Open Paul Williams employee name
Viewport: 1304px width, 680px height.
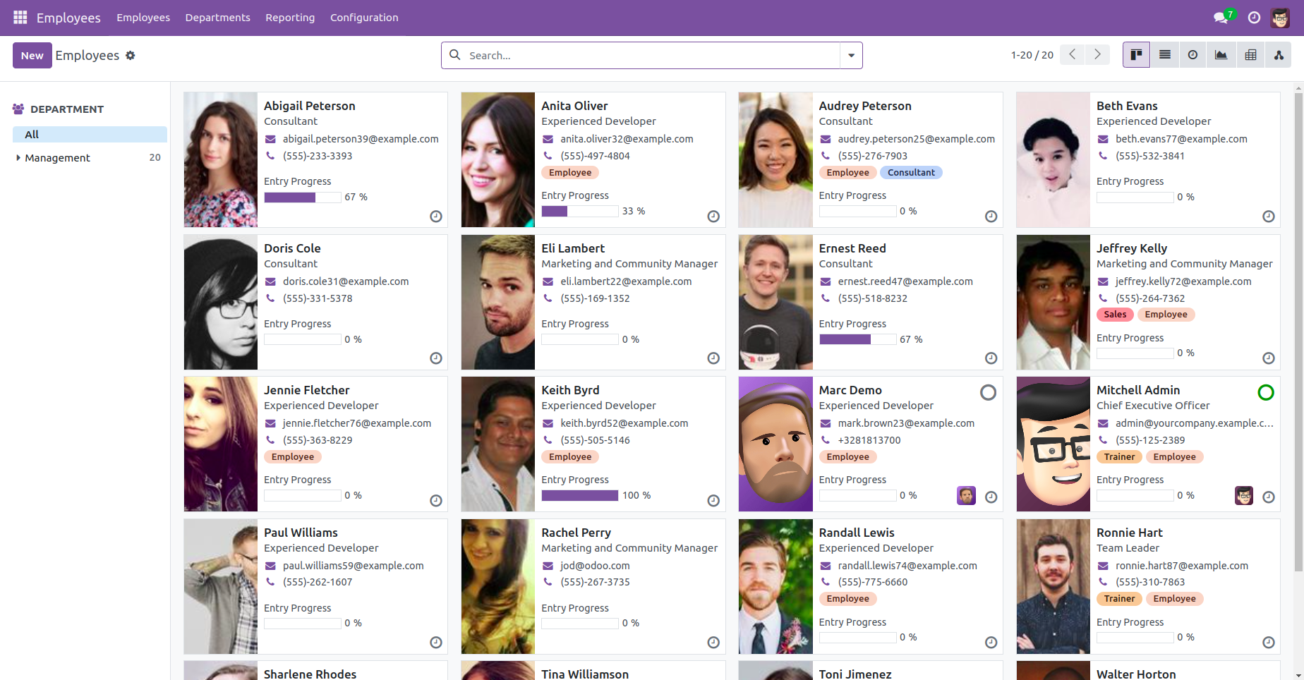coord(301,533)
